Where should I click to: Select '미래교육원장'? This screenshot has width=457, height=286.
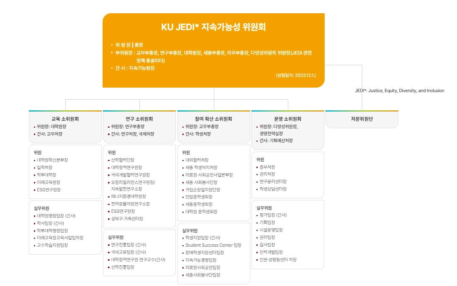48,182
